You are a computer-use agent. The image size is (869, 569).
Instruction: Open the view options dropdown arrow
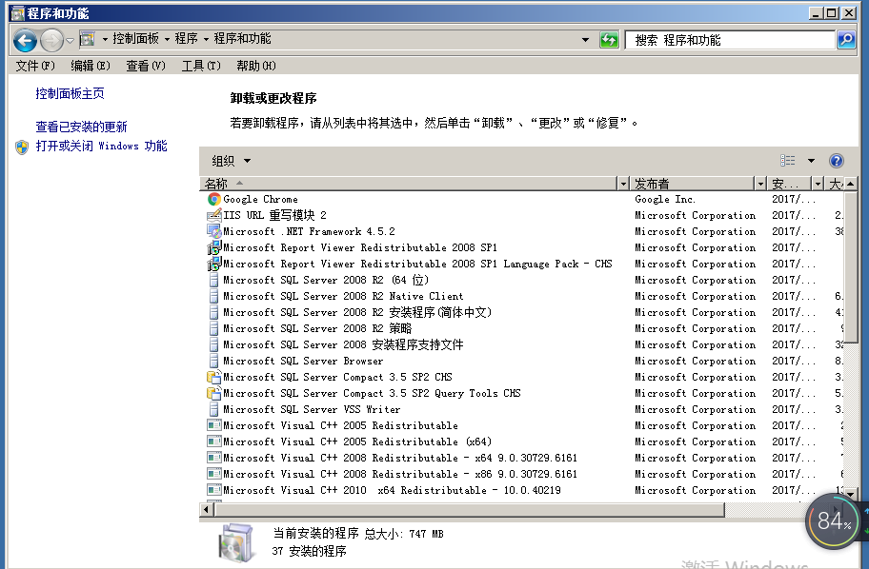811,161
